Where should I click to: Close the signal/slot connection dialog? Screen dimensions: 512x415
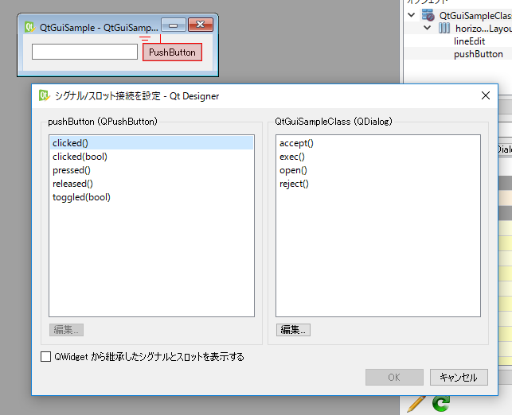point(486,95)
